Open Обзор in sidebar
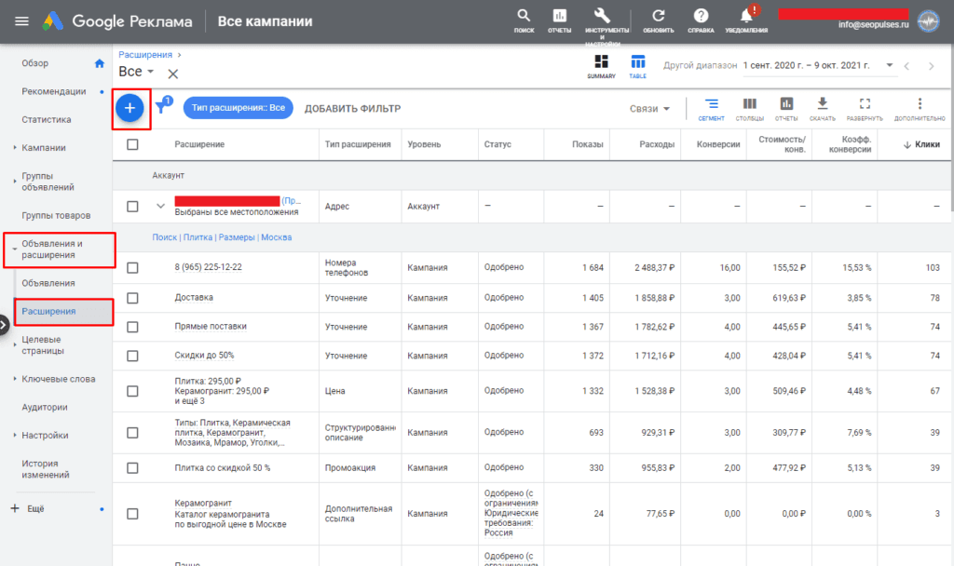This screenshot has width=954, height=566. point(35,63)
